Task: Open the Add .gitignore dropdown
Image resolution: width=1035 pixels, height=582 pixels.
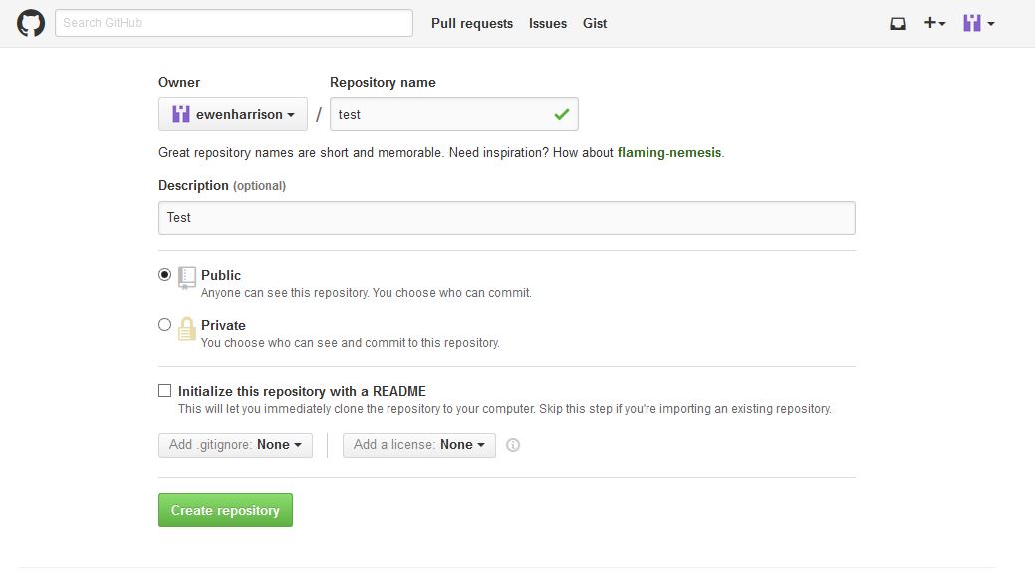Action: point(236,445)
